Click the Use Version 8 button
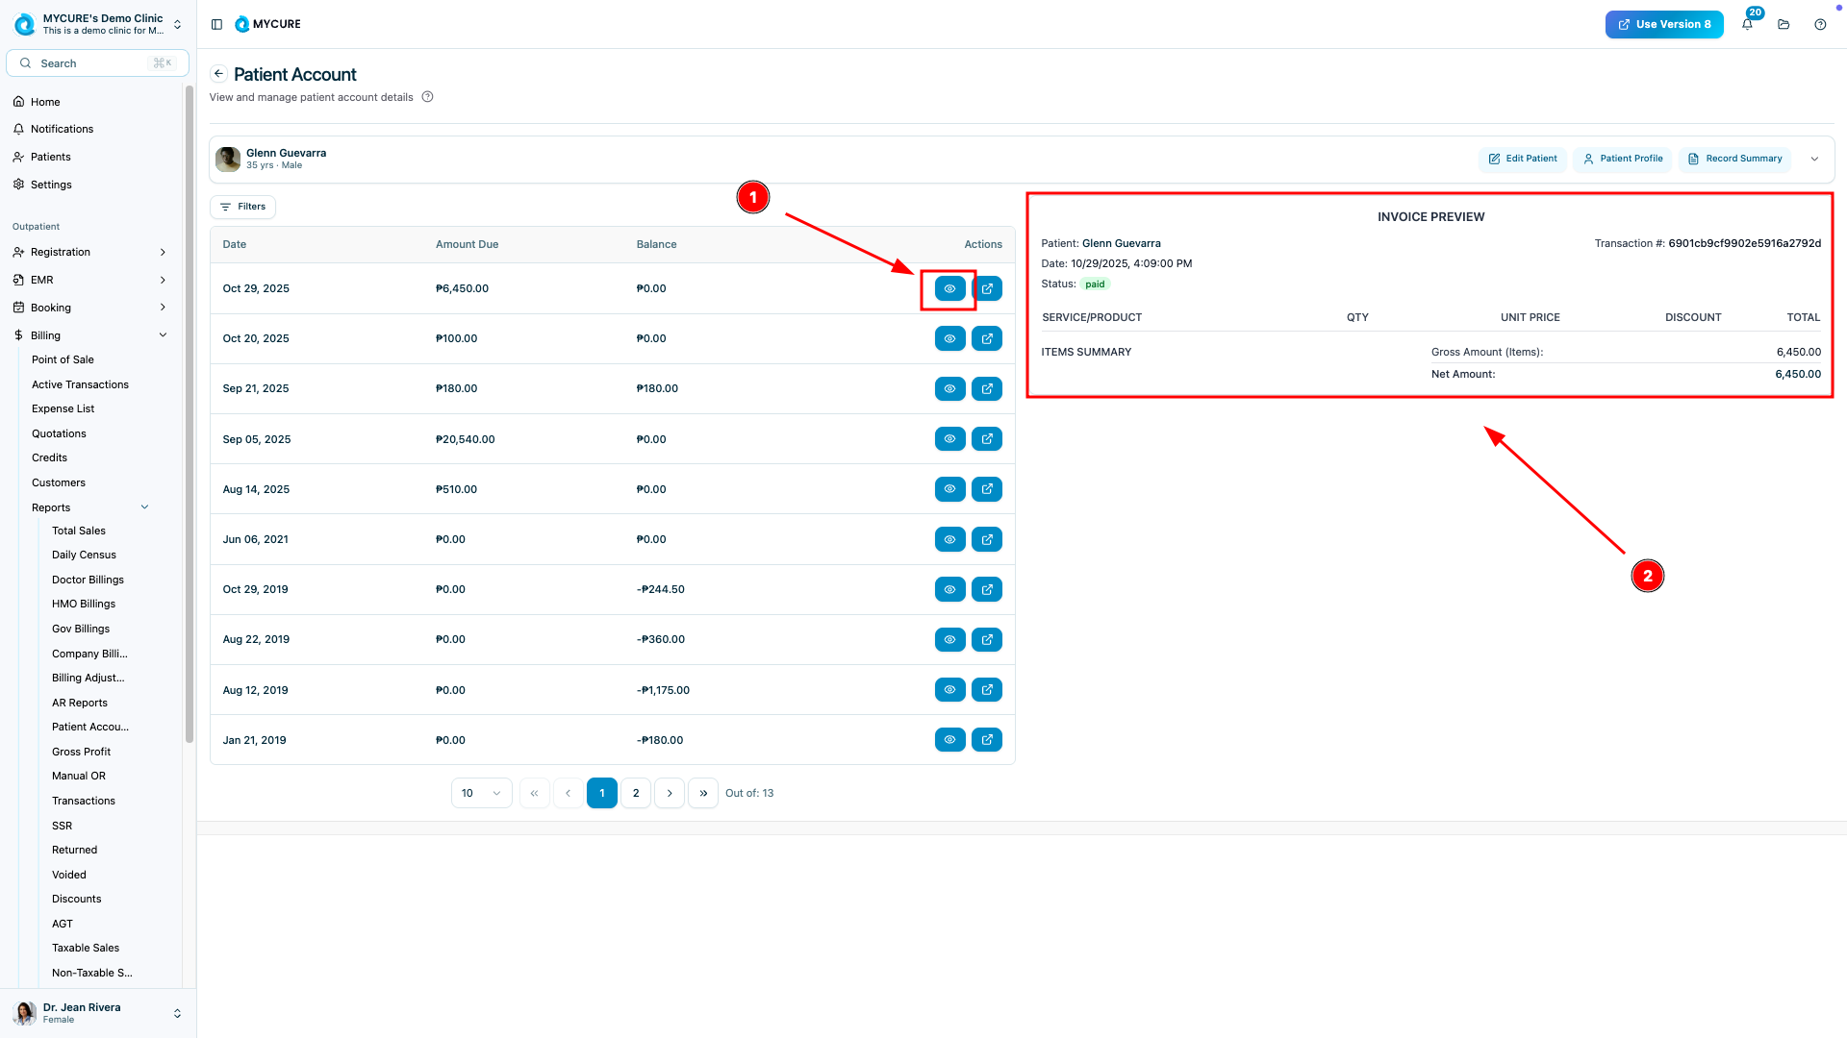The image size is (1847, 1038). pyautogui.click(x=1663, y=25)
